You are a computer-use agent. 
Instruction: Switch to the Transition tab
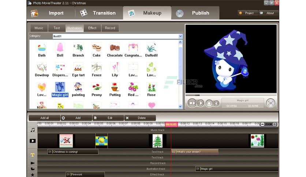[99, 13]
